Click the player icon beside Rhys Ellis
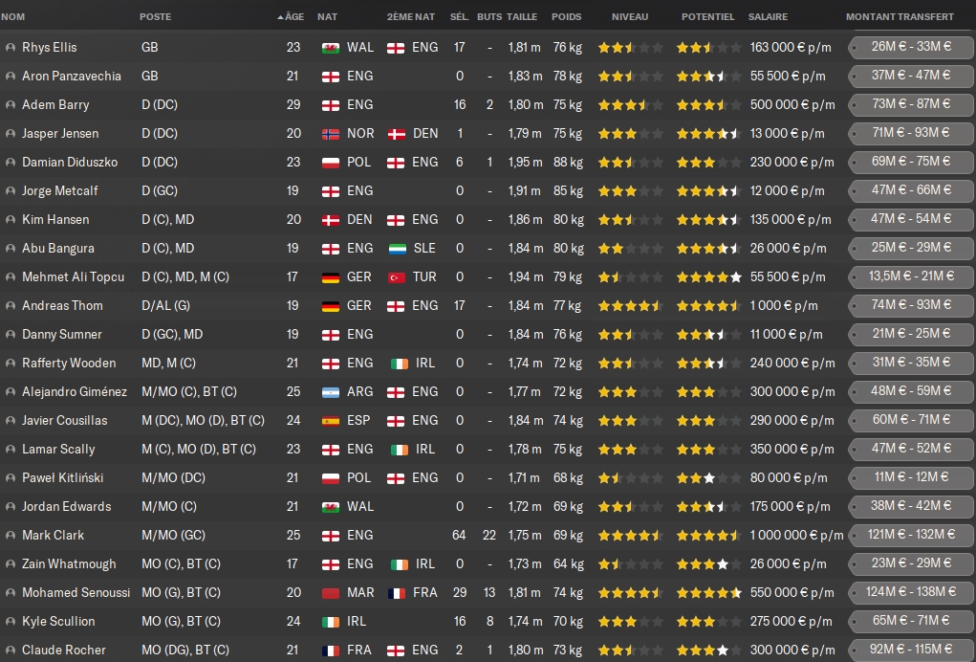Image resolution: width=976 pixels, height=662 pixels. (11, 47)
